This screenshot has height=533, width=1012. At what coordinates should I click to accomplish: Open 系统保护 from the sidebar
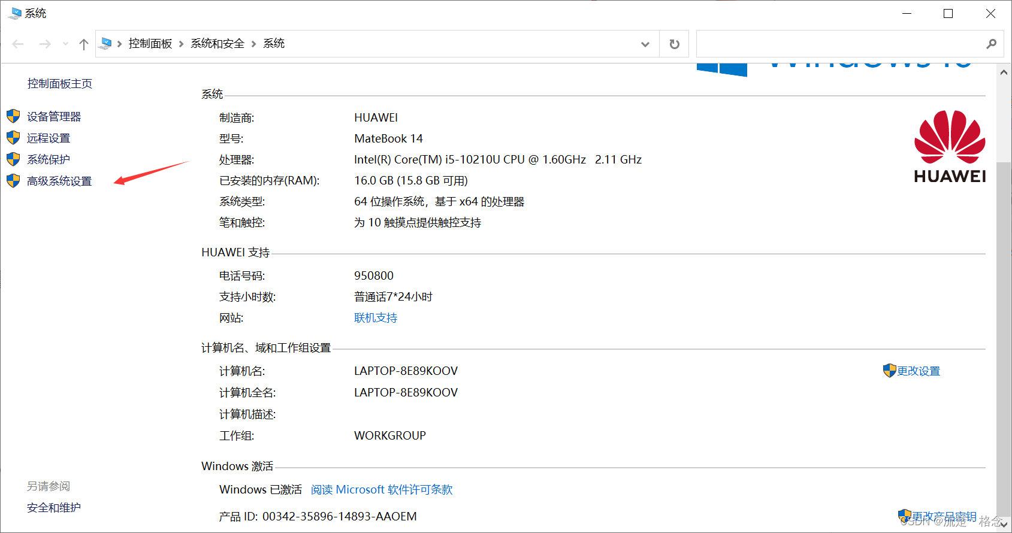coord(49,160)
